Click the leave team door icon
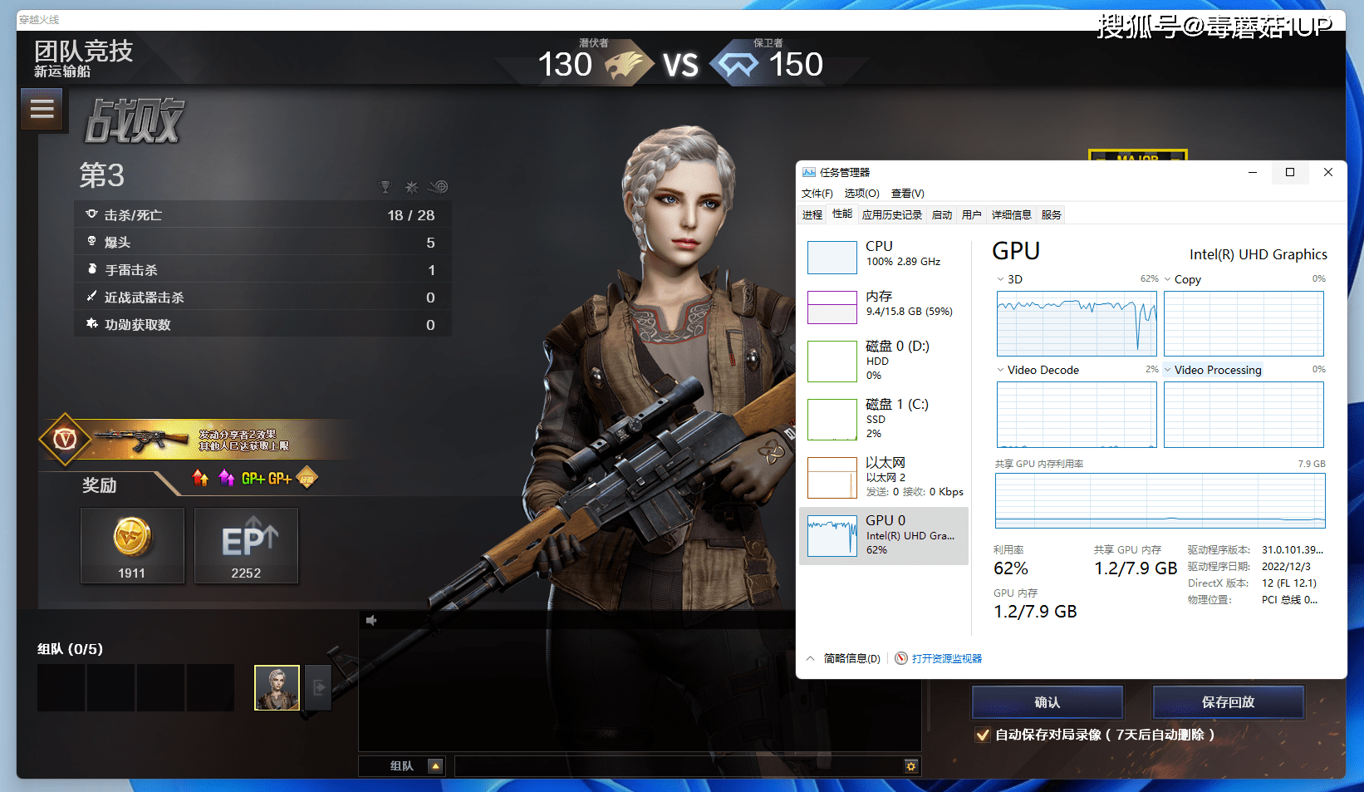The height and width of the screenshot is (792, 1364). [318, 688]
